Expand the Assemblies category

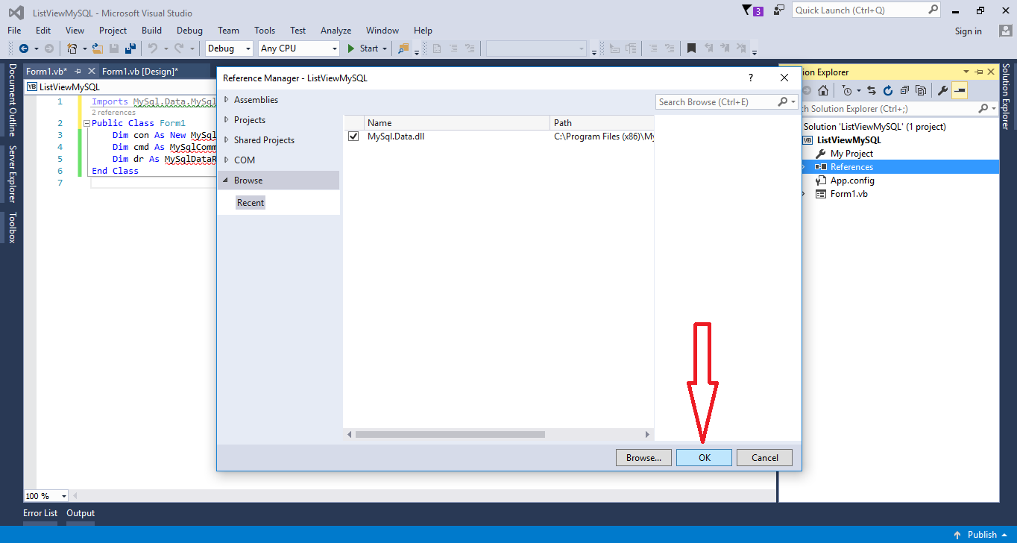click(x=226, y=99)
